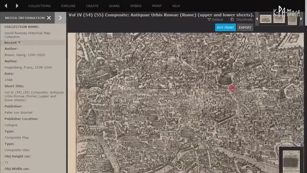Click the object height value 71
Viewport: 307px width, 173px height.
click(6, 162)
